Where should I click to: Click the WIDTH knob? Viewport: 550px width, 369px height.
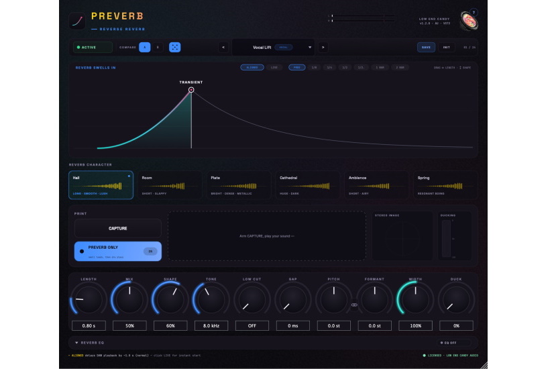pyautogui.click(x=415, y=300)
